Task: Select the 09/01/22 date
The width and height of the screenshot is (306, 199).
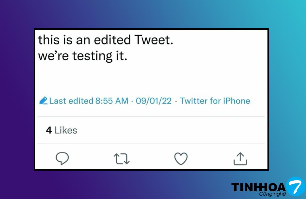Action: (154, 101)
